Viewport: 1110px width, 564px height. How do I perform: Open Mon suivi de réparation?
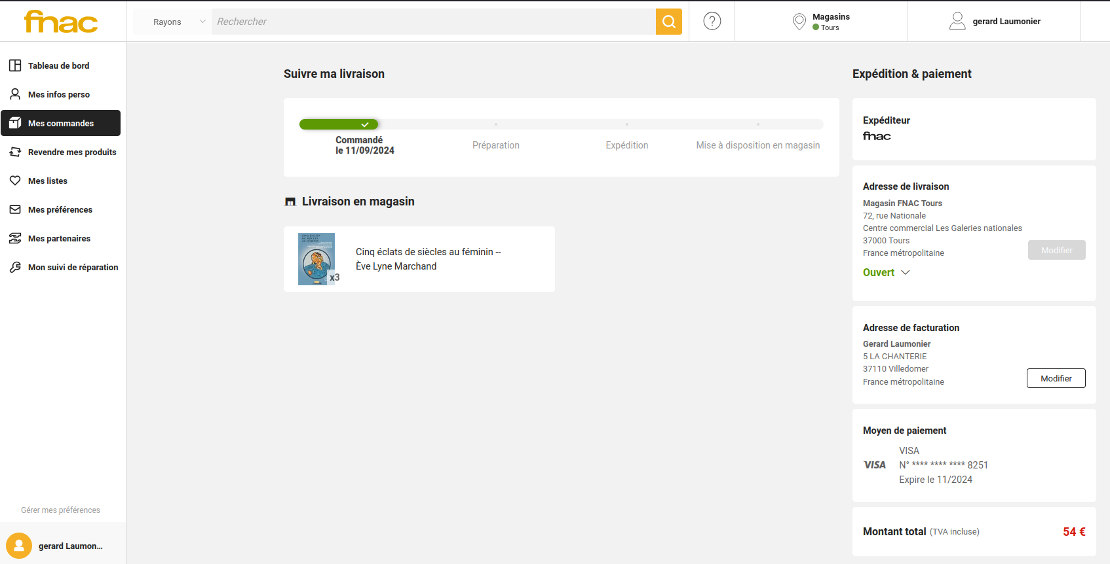(73, 267)
